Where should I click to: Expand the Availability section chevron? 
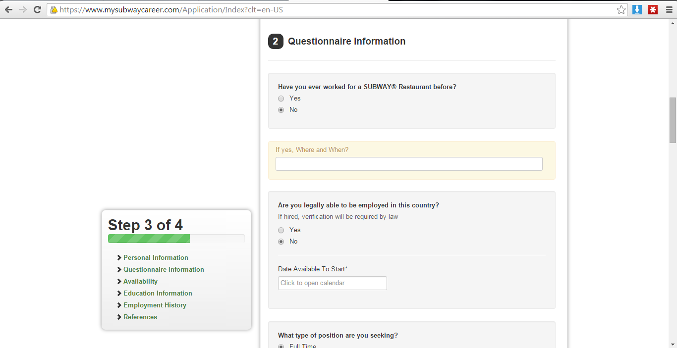pyautogui.click(x=118, y=281)
